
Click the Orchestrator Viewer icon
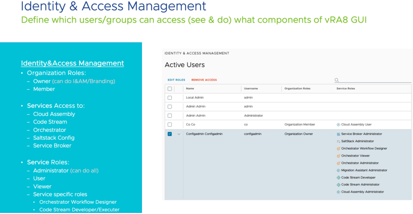pos(338,156)
